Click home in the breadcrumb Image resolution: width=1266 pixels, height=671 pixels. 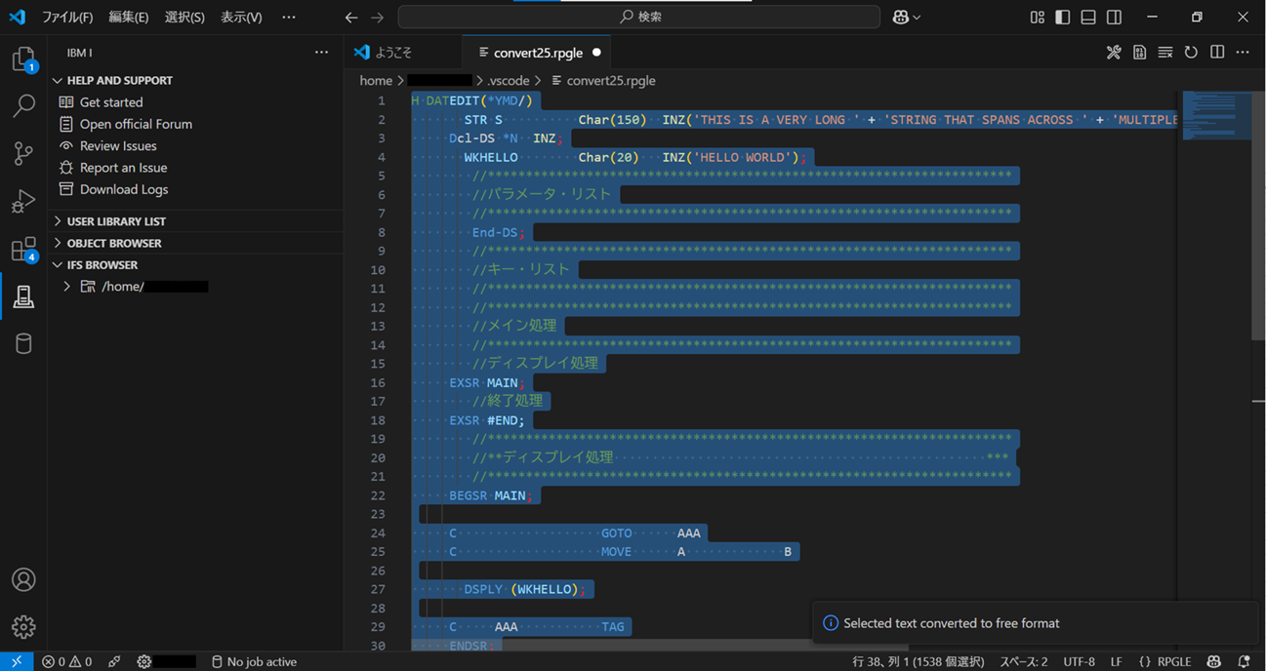click(376, 81)
